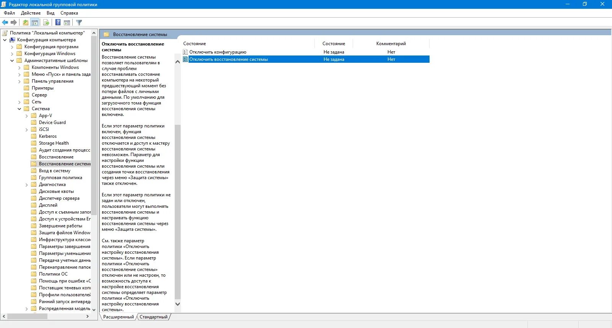Click the description pane scroll up arrow

pos(177,62)
